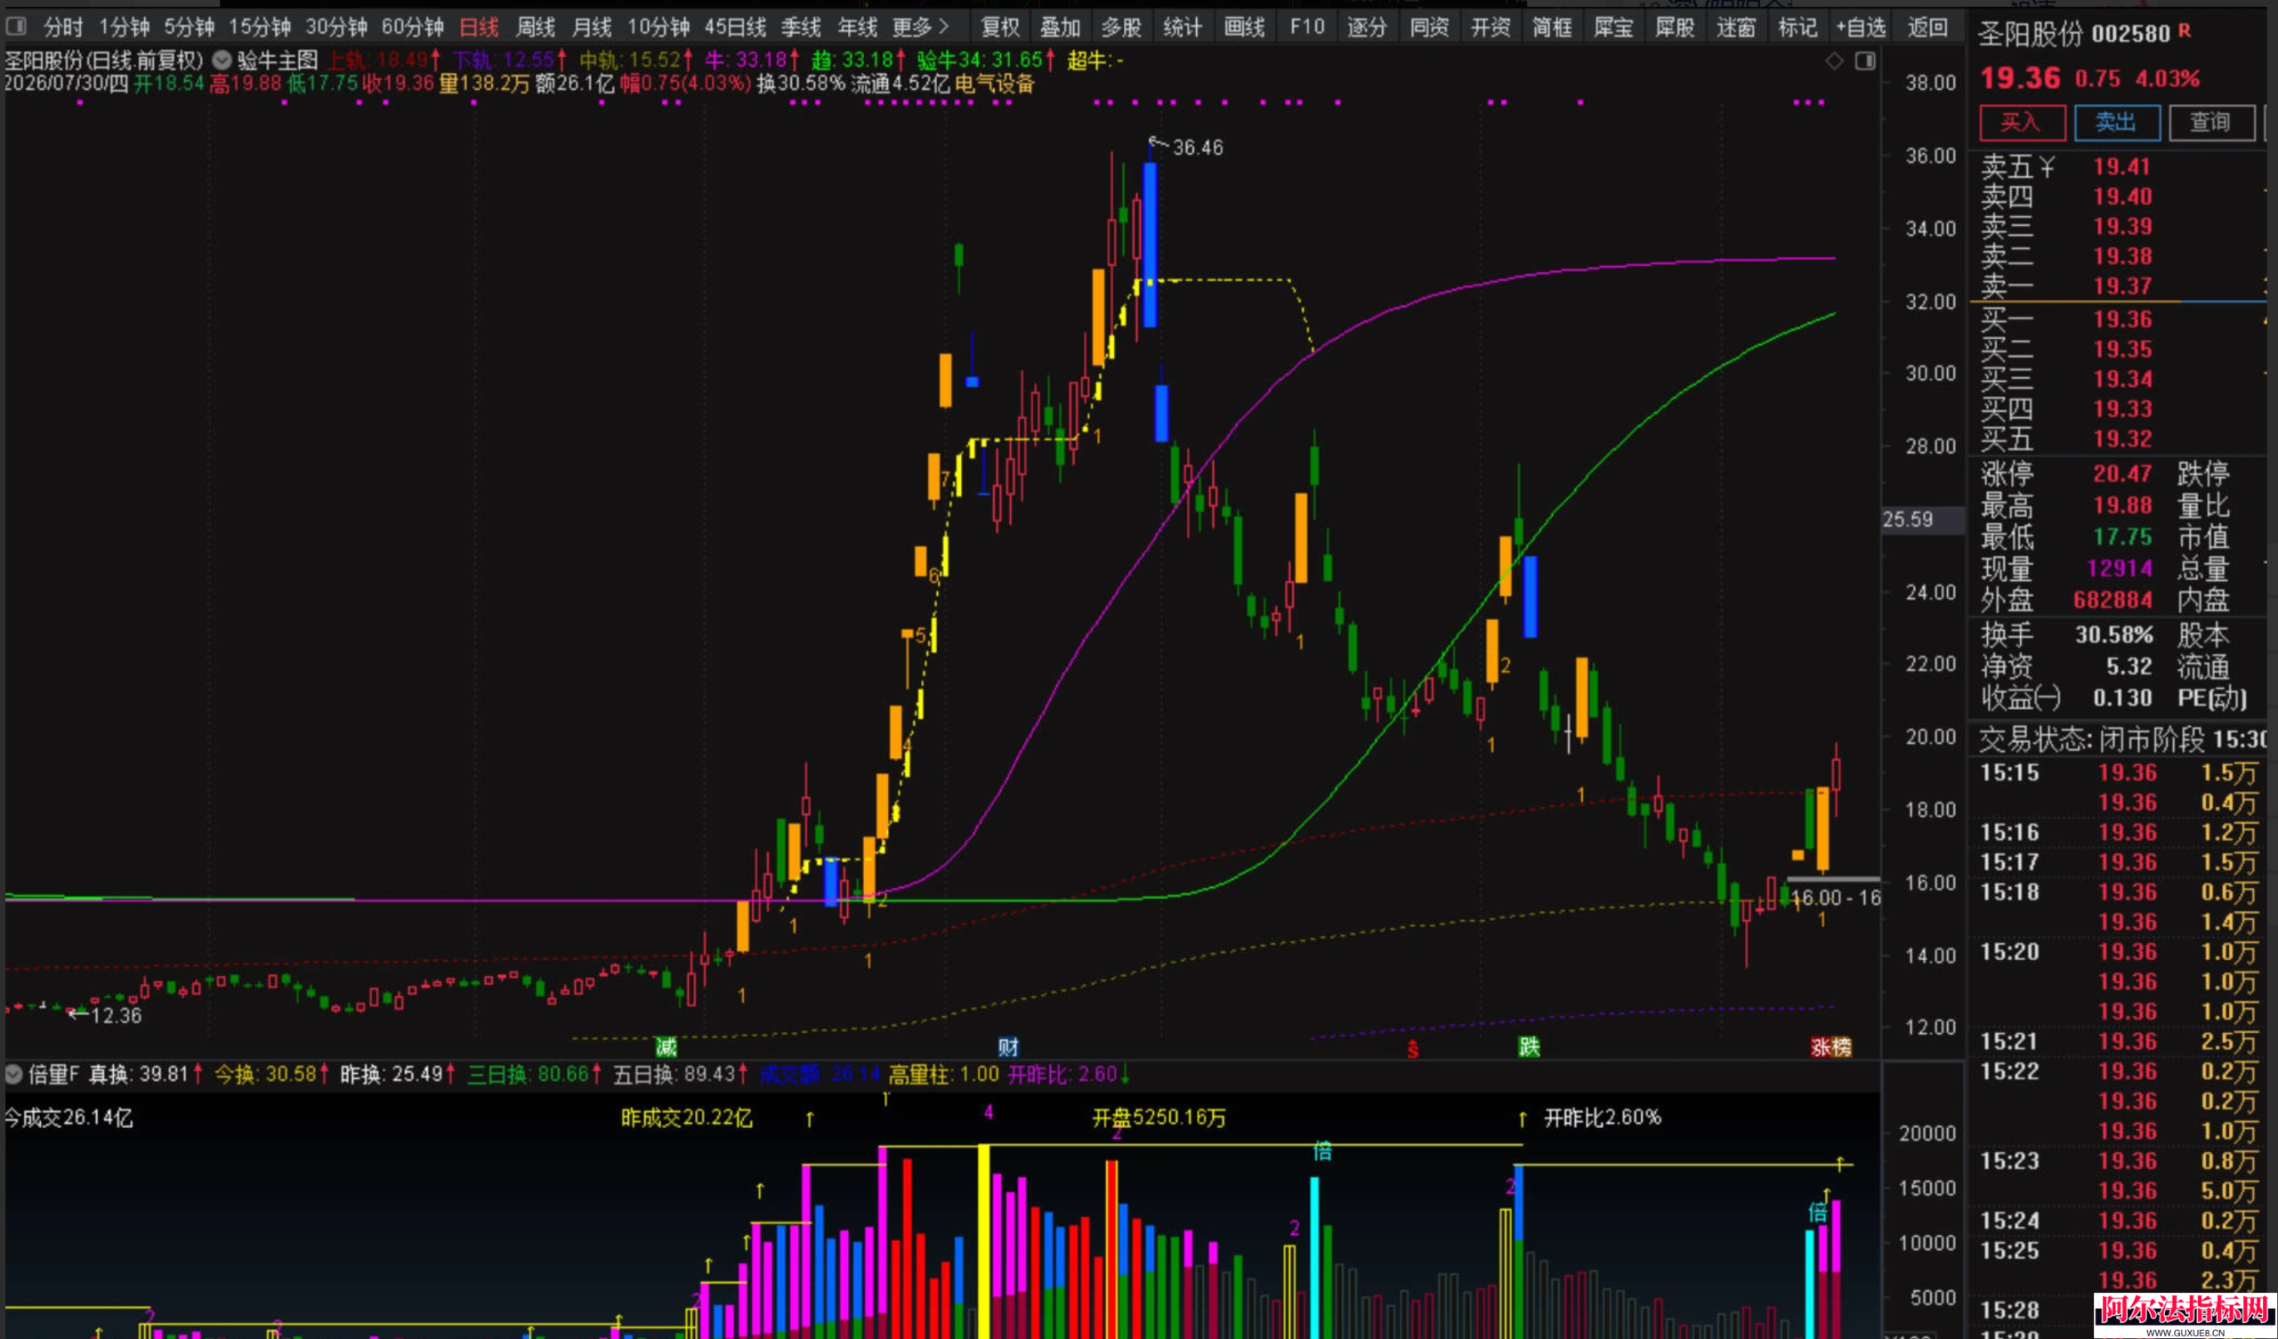
Task: Click the 15:15 tick trade row time
Action: pyautogui.click(x=2009, y=772)
